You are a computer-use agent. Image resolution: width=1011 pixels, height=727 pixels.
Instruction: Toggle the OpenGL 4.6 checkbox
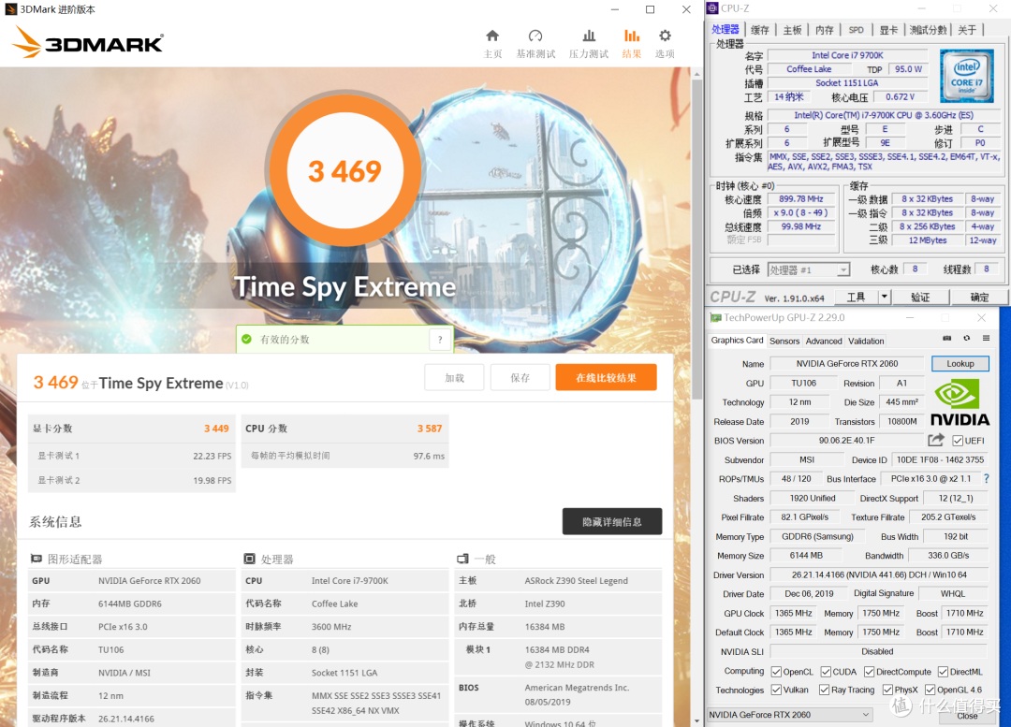(x=930, y=690)
